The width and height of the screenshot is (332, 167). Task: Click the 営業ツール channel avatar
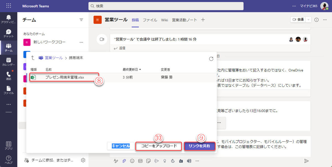[97, 20]
